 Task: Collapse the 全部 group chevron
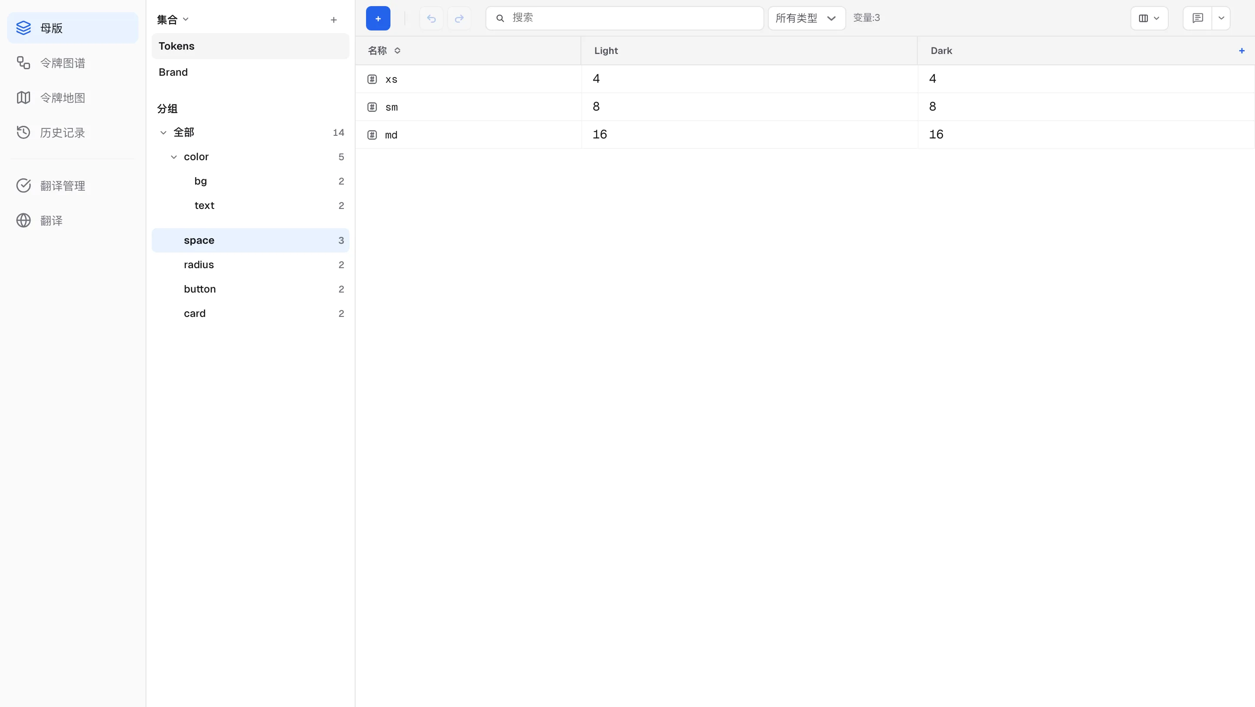click(164, 133)
